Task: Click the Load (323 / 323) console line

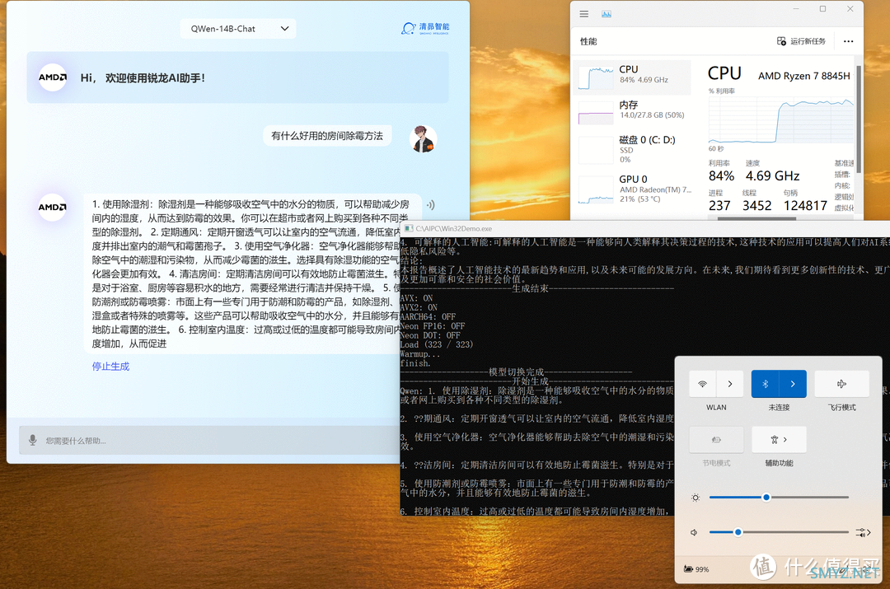Action: pos(437,344)
